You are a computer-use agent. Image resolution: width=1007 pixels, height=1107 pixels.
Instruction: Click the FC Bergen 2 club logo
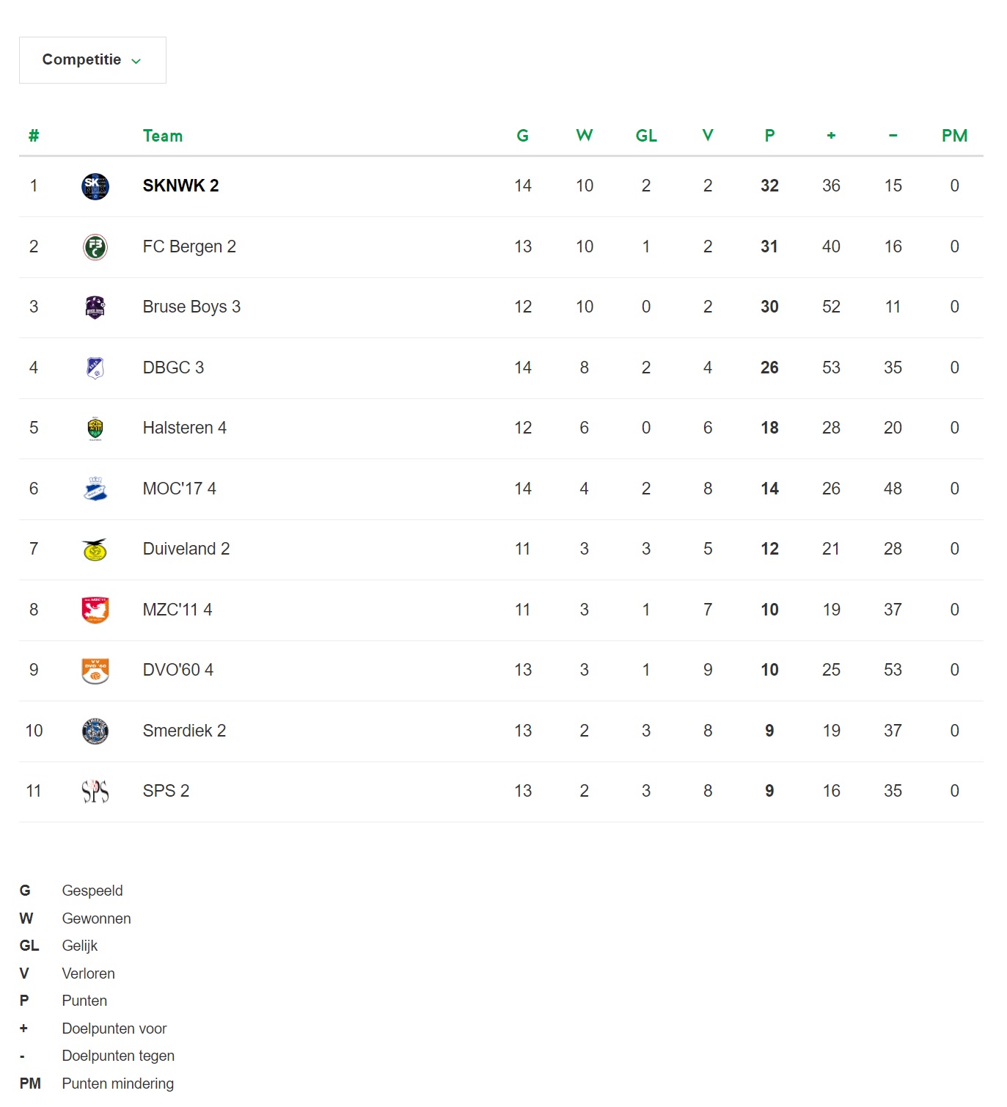(95, 247)
